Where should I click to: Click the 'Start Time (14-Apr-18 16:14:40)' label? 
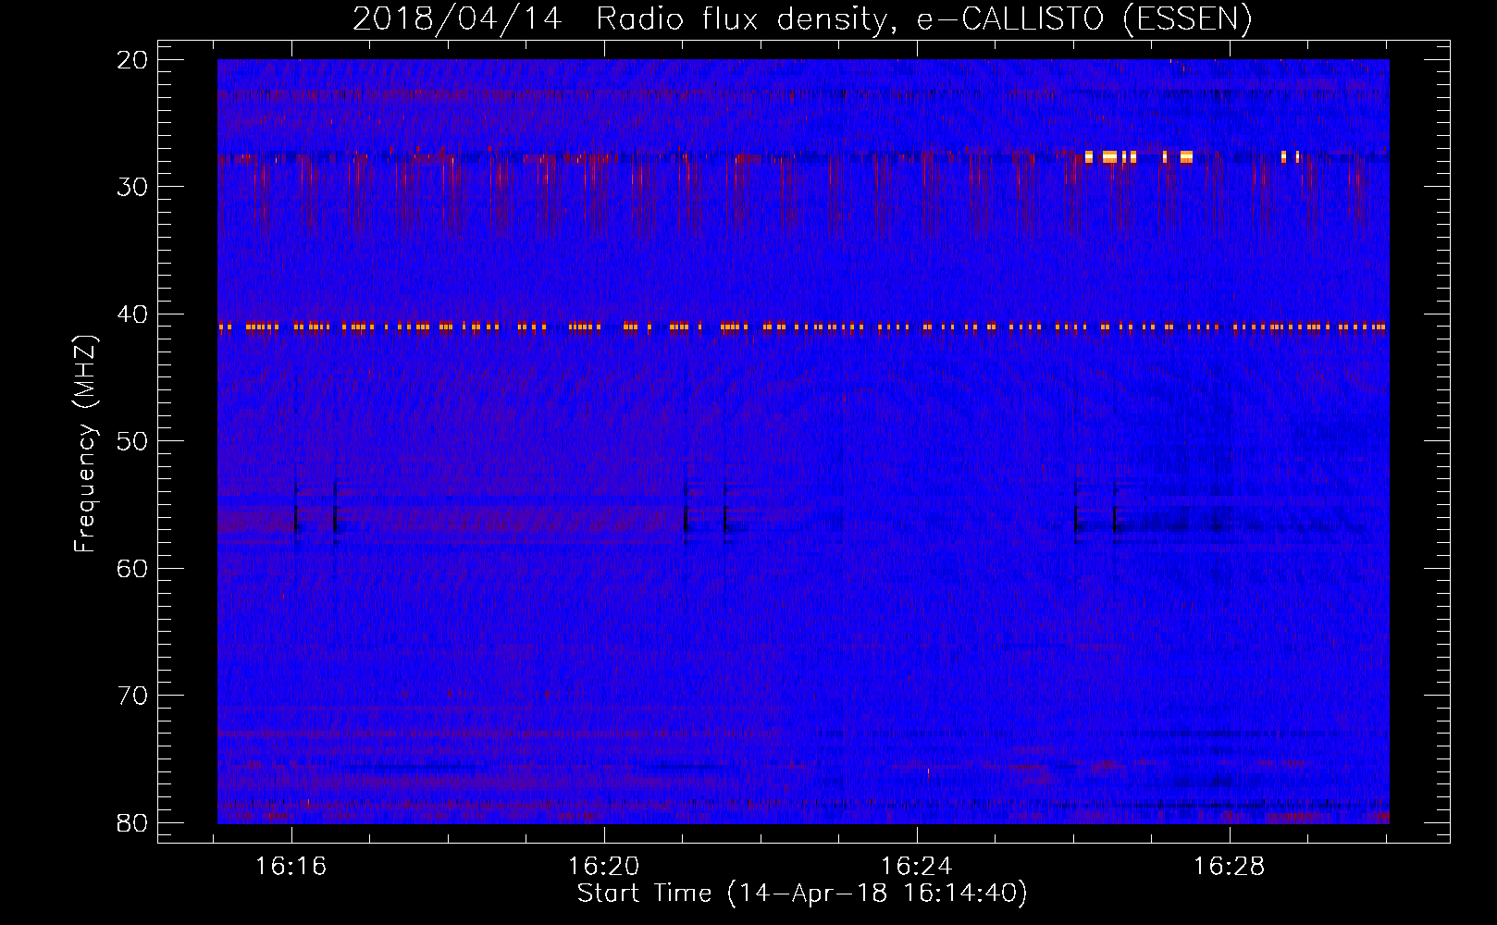point(802,894)
